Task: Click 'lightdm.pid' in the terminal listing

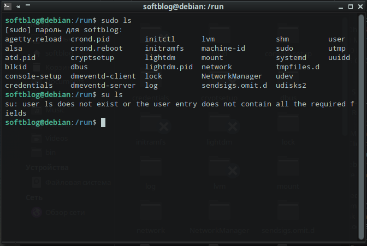Action: tap(169, 67)
